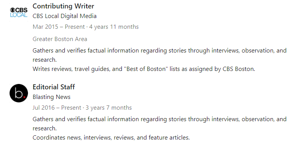Select the "Best of Boston" lists description line
Screen dimensions: 302x148
point(144,69)
